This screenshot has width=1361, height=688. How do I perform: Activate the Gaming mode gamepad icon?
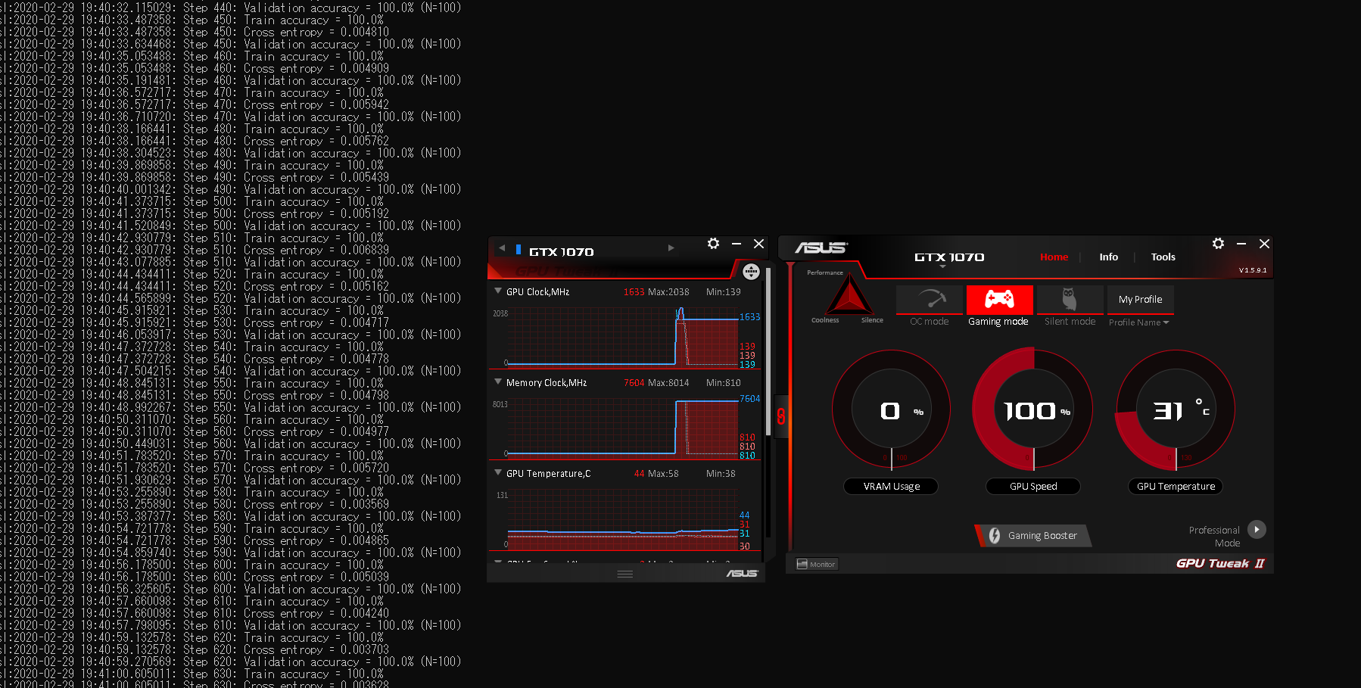(x=999, y=299)
